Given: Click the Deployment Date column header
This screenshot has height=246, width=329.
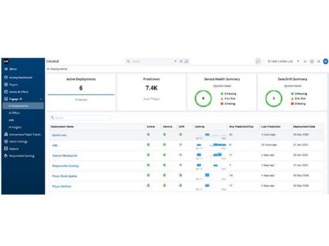Looking at the screenshot, I should coord(304,126).
